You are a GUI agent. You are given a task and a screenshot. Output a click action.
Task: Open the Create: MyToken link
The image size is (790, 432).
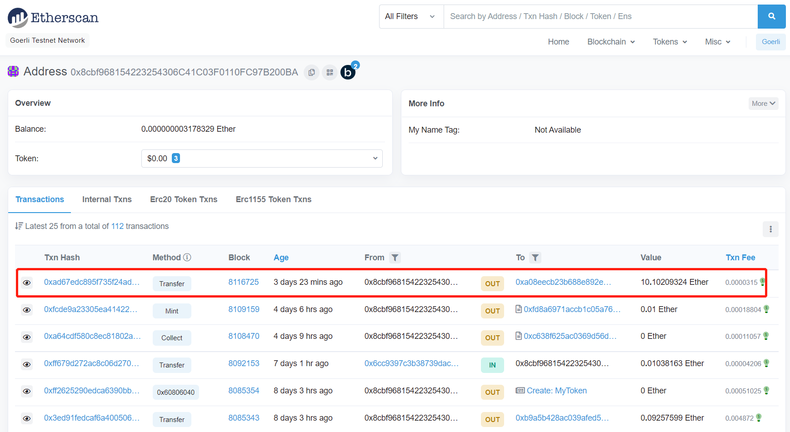point(556,391)
